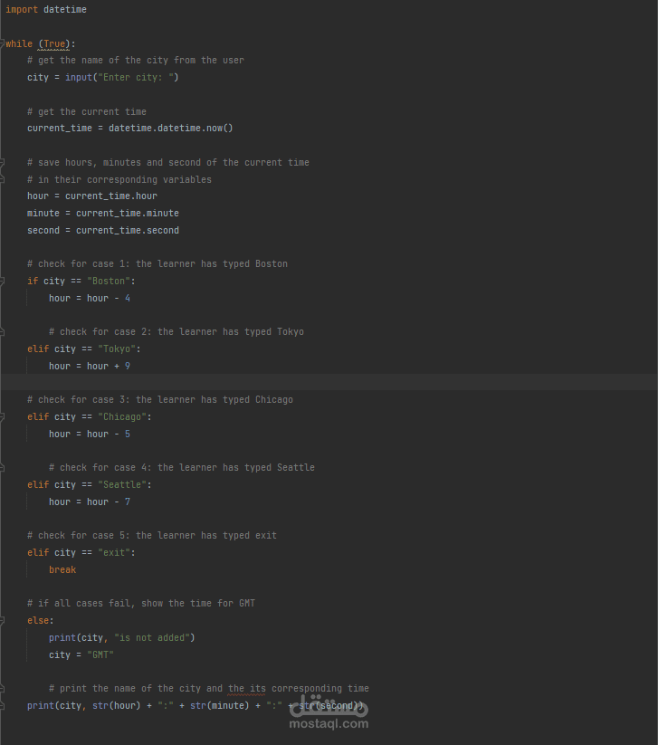658x745 pixels.
Task: Collapse the elif city == "Chicago" block
Action: pos(3,416)
